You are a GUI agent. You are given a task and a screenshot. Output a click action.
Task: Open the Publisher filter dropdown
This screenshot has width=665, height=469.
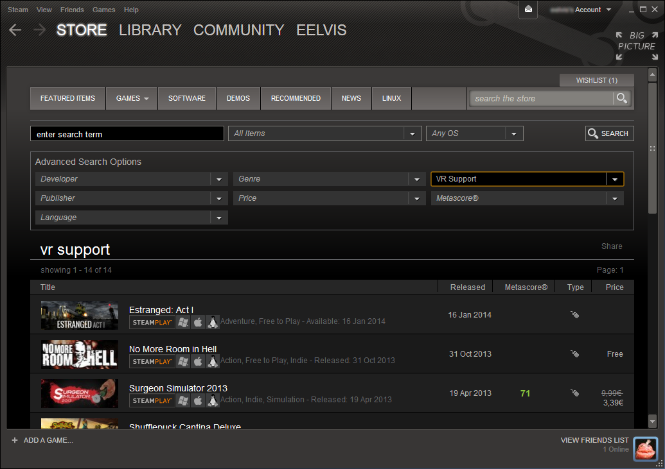[x=132, y=198]
